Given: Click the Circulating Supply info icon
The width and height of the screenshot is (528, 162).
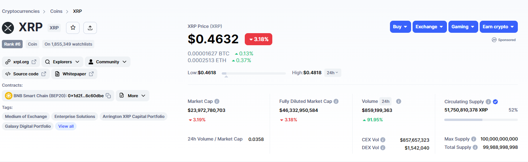Looking at the screenshot, I should 488,102.
